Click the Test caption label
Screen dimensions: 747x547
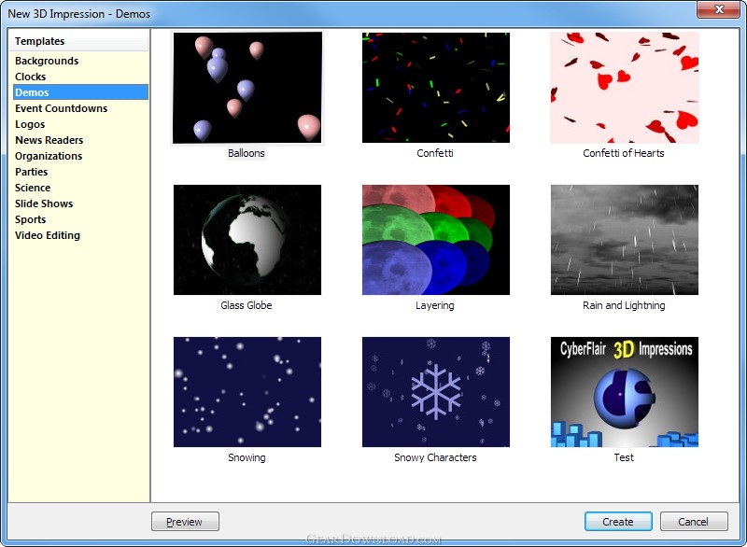point(624,457)
